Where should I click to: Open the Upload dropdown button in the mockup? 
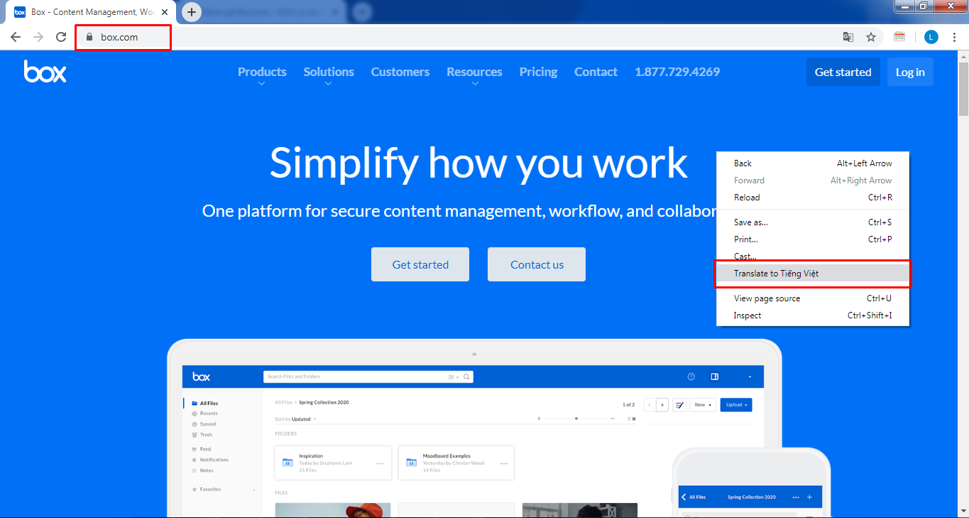(736, 404)
